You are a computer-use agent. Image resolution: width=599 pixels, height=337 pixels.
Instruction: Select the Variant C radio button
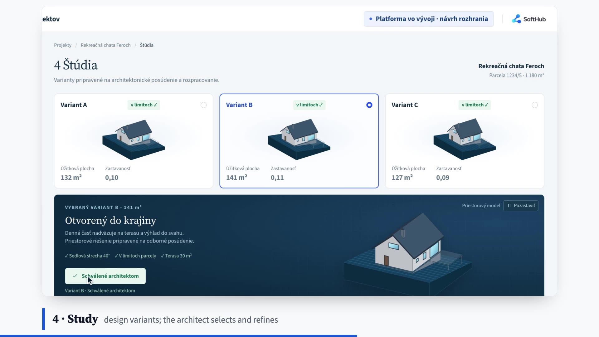(535, 105)
